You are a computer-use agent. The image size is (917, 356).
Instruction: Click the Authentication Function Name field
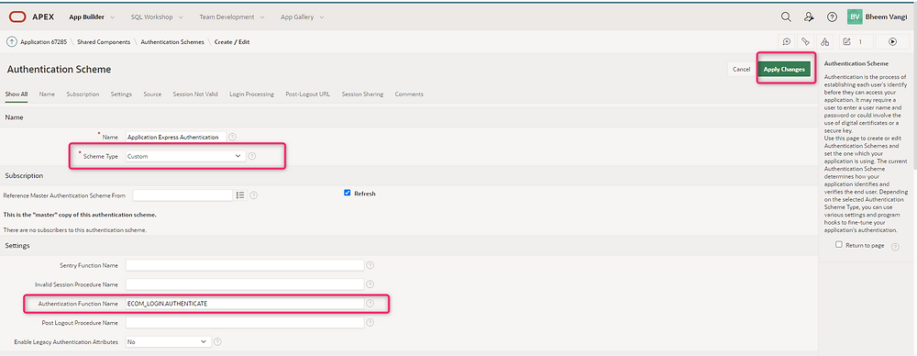pos(245,304)
